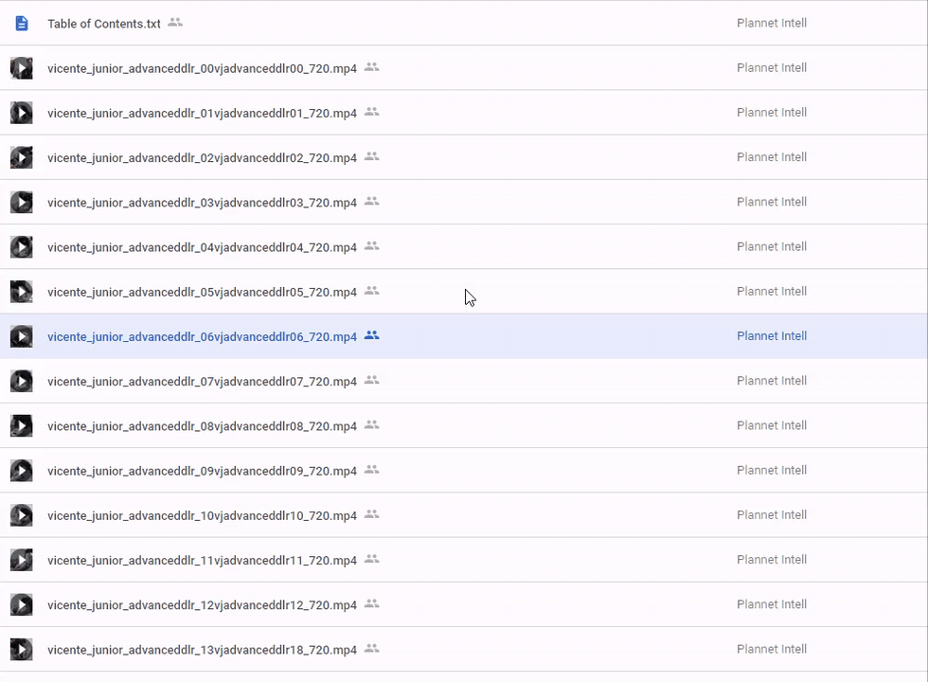Select the advanceddlr04 video file name
928x682 pixels.
[202, 247]
